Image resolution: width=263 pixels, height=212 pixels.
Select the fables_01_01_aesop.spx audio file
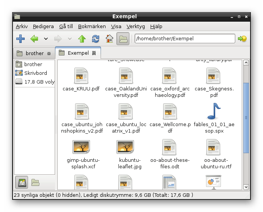[213, 112]
